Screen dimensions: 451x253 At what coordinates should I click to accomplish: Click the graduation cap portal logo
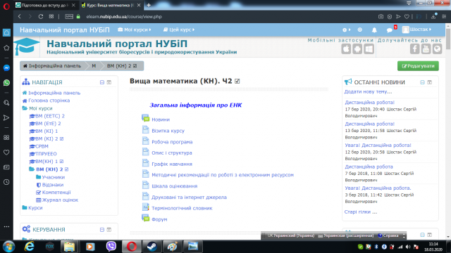tap(27, 46)
